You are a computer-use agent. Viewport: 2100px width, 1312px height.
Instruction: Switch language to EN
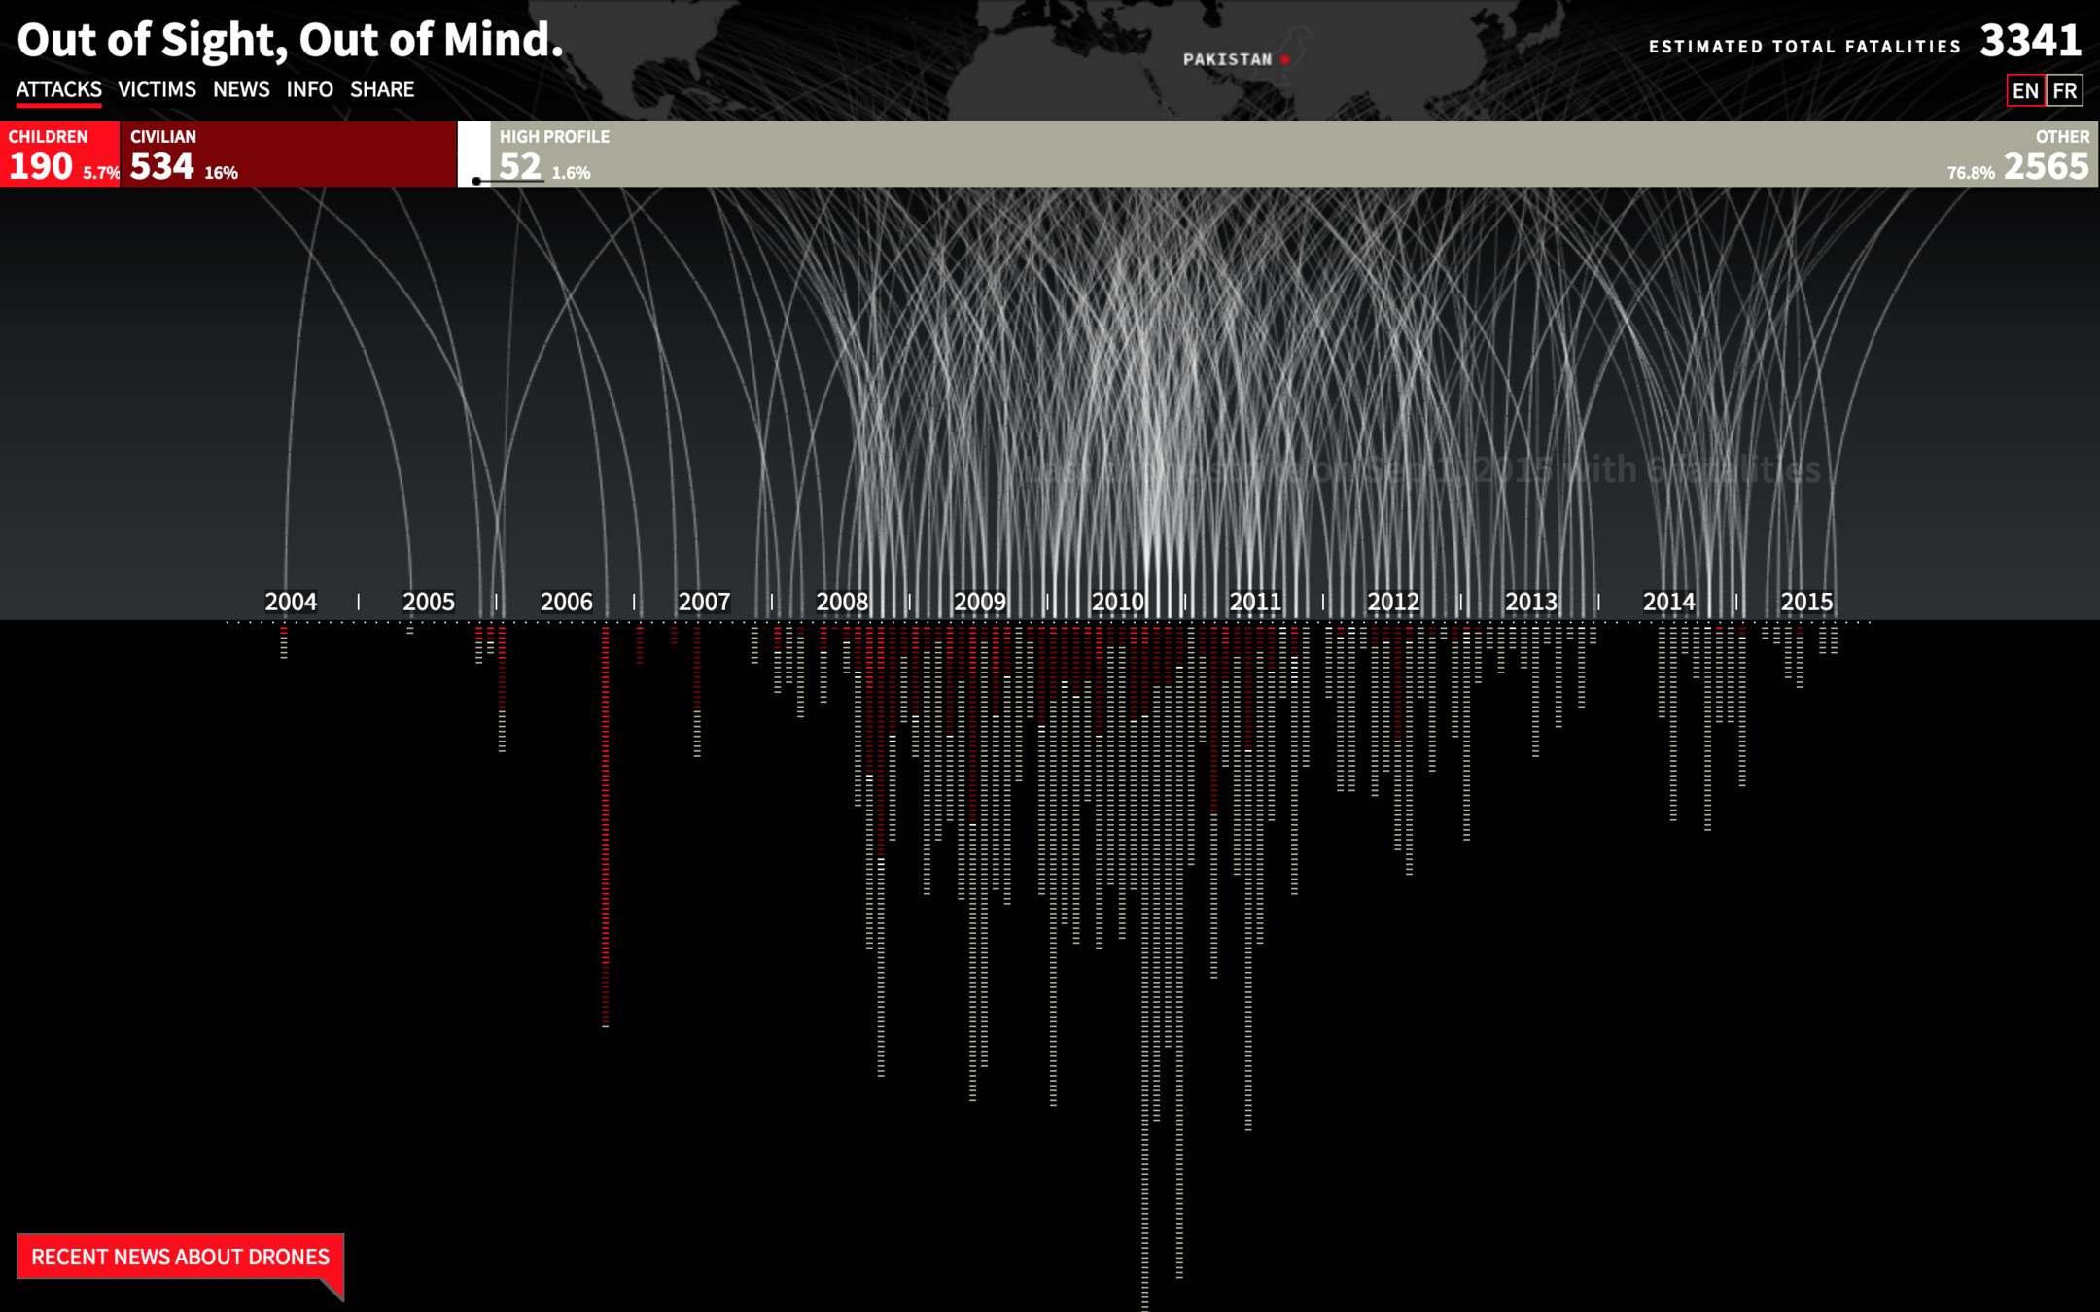click(2025, 90)
